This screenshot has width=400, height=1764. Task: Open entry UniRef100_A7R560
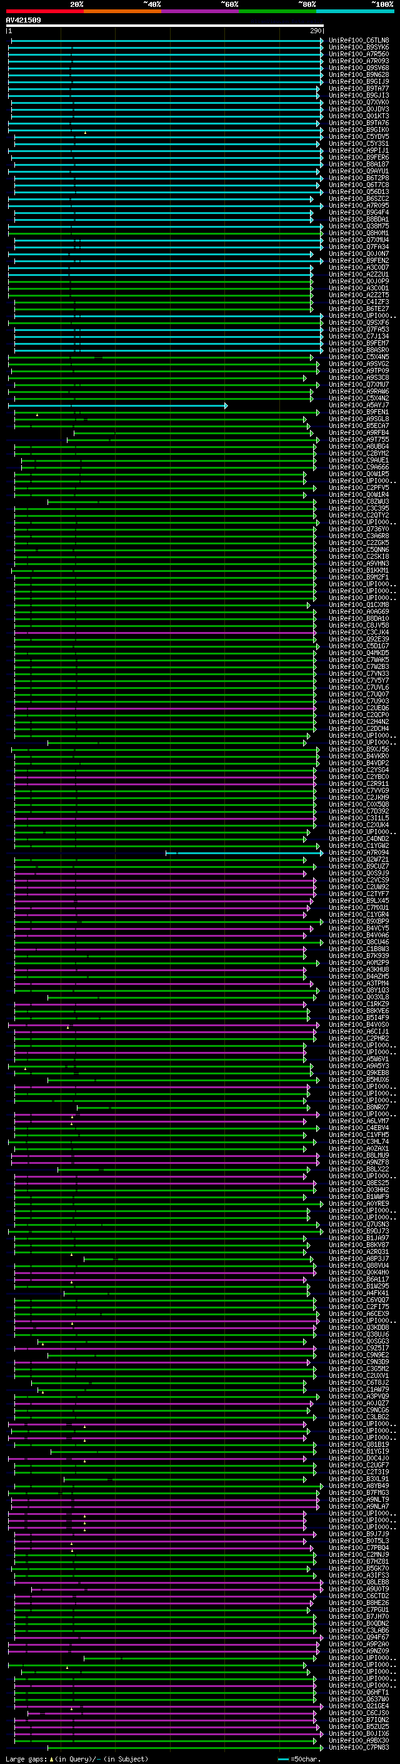(x=358, y=54)
